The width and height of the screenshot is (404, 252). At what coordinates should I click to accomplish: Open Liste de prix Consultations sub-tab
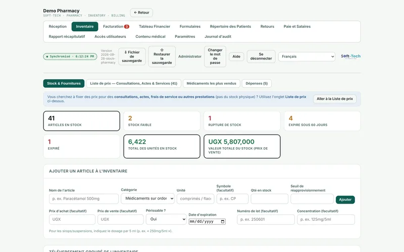(133, 83)
